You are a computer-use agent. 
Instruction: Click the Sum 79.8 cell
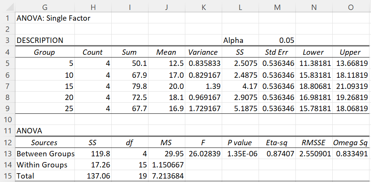point(130,86)
